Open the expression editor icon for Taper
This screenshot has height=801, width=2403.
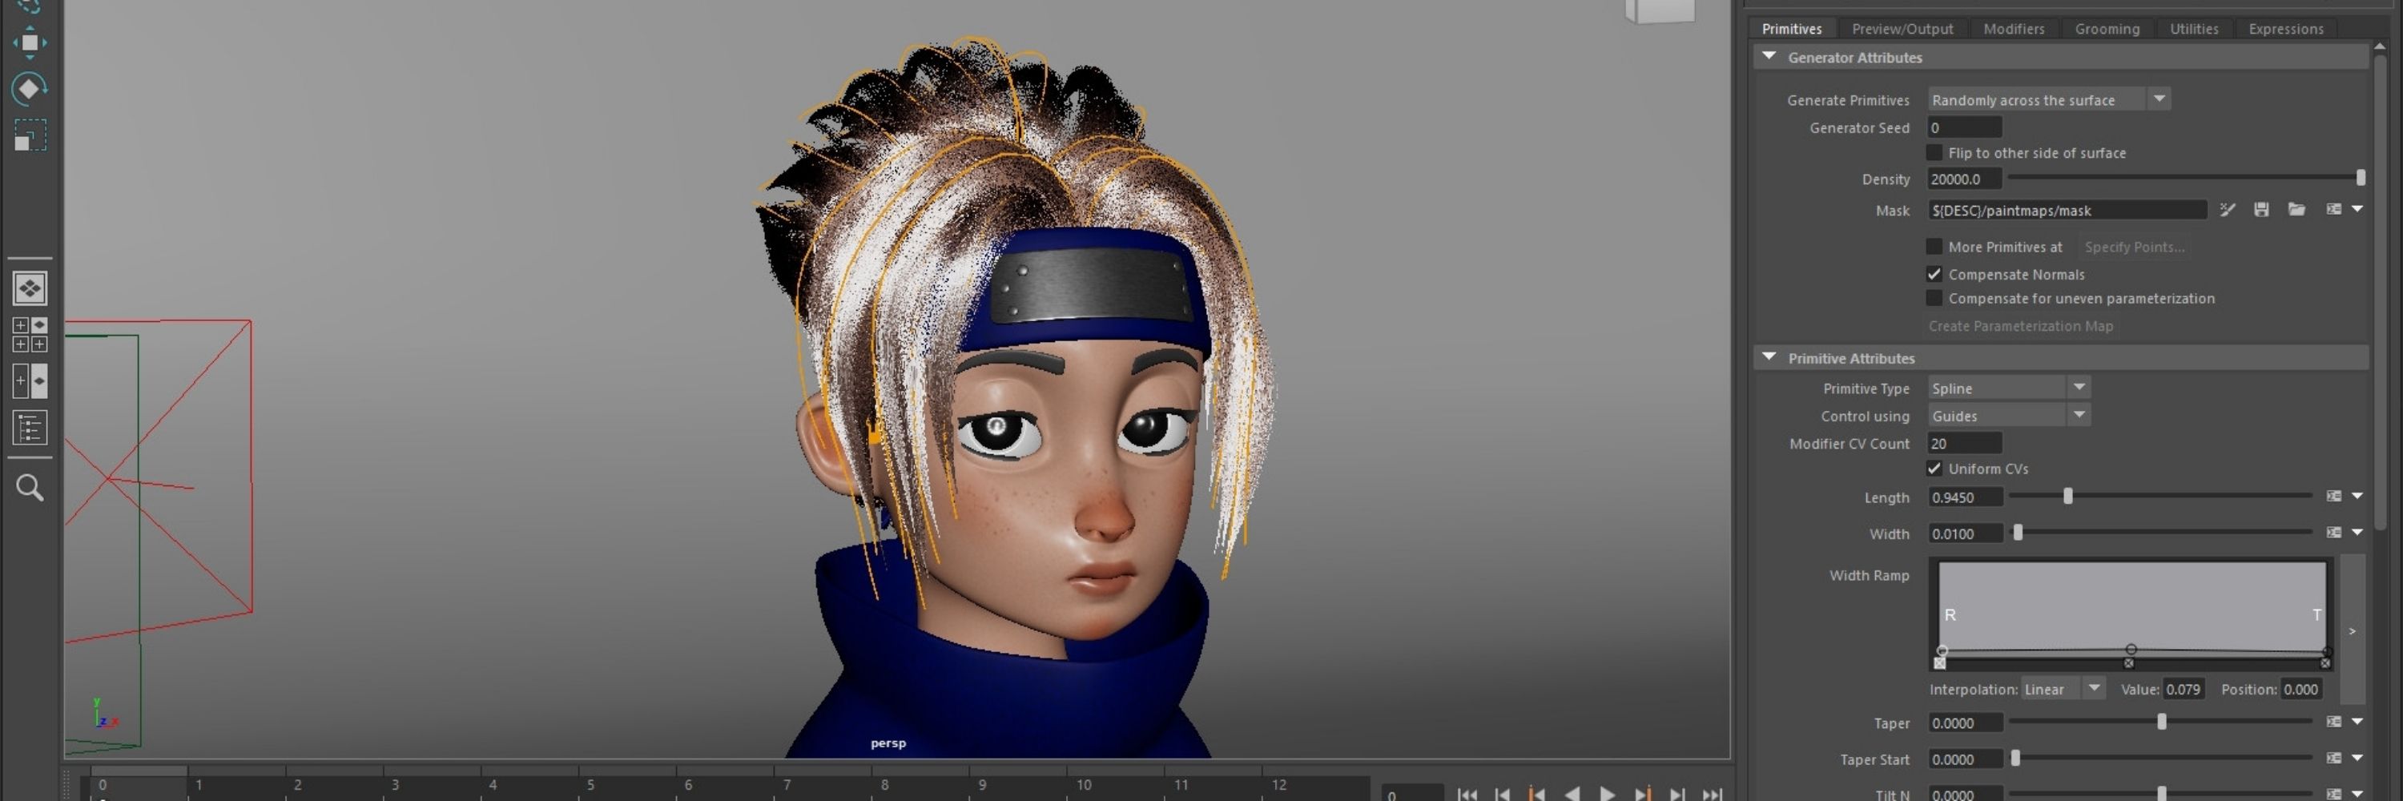2333,722
